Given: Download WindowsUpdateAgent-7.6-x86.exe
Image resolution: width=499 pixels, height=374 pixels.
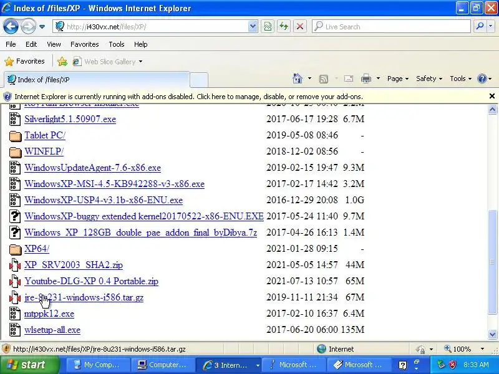Looking at the screenshot, I should [x=92, y=168].
